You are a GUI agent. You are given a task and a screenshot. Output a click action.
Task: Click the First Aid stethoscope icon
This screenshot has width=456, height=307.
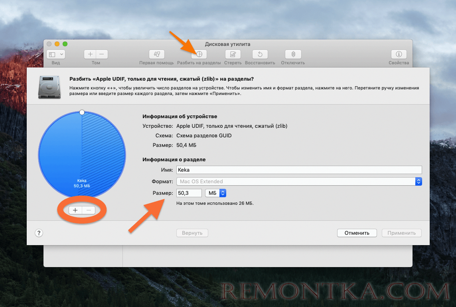156,54
